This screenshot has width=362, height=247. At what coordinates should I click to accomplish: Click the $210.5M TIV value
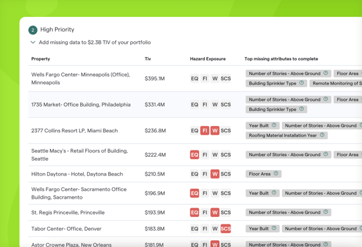click(155, 174)
